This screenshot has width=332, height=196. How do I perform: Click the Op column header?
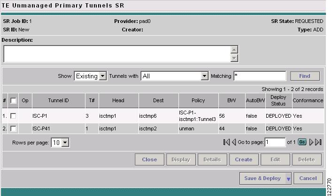pos(25,101)
